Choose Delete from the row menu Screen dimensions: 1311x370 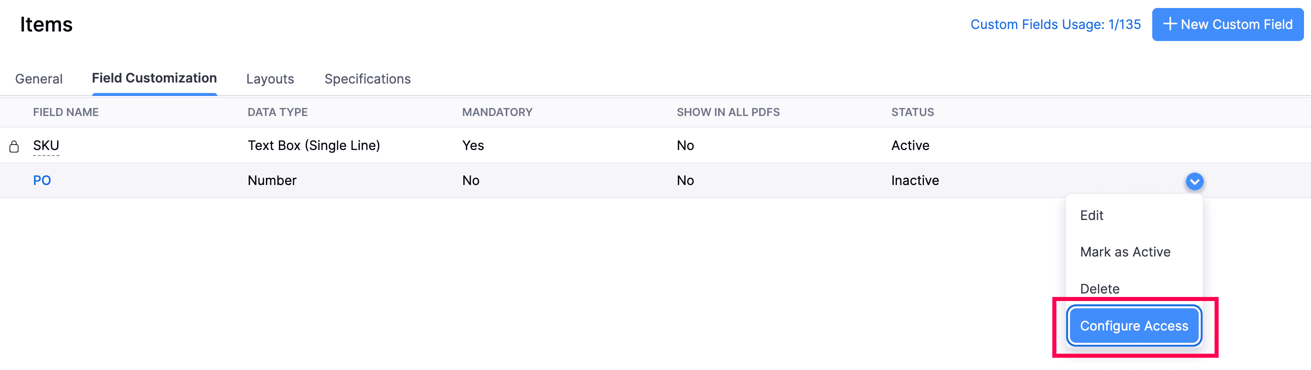pos(1099,288)
